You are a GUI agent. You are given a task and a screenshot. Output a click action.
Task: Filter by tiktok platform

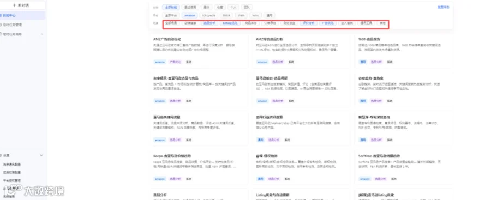click(226, 15)
